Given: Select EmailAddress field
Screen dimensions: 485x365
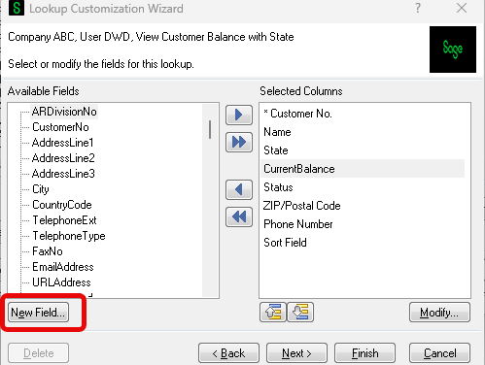Looking at the screenshot, I should 63,267.
